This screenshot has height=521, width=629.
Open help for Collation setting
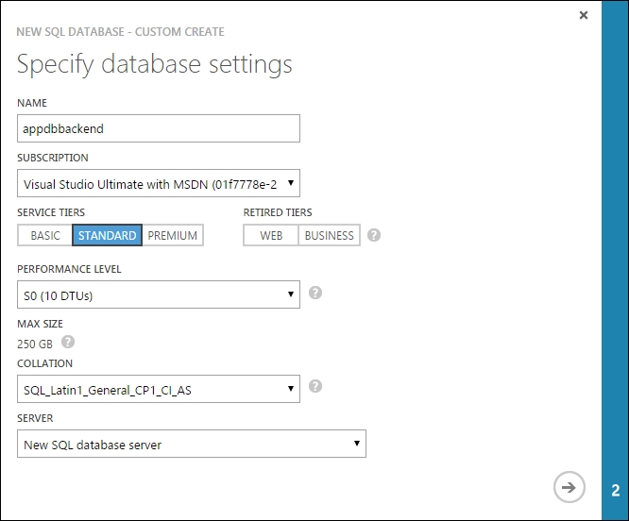click(315, 386)
